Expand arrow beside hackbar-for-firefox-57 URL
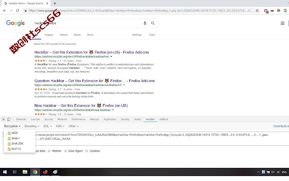The width and height of the screenshot is (289, 181). click(124, 85)
